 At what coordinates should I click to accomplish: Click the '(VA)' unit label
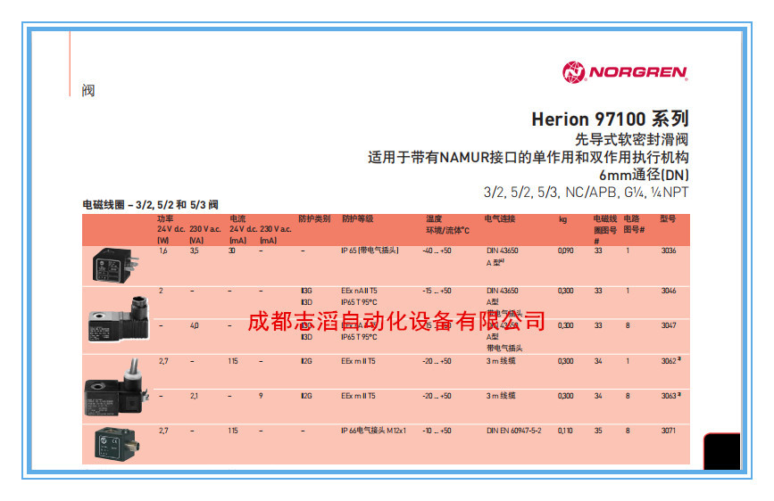click(x=196, y=241)
